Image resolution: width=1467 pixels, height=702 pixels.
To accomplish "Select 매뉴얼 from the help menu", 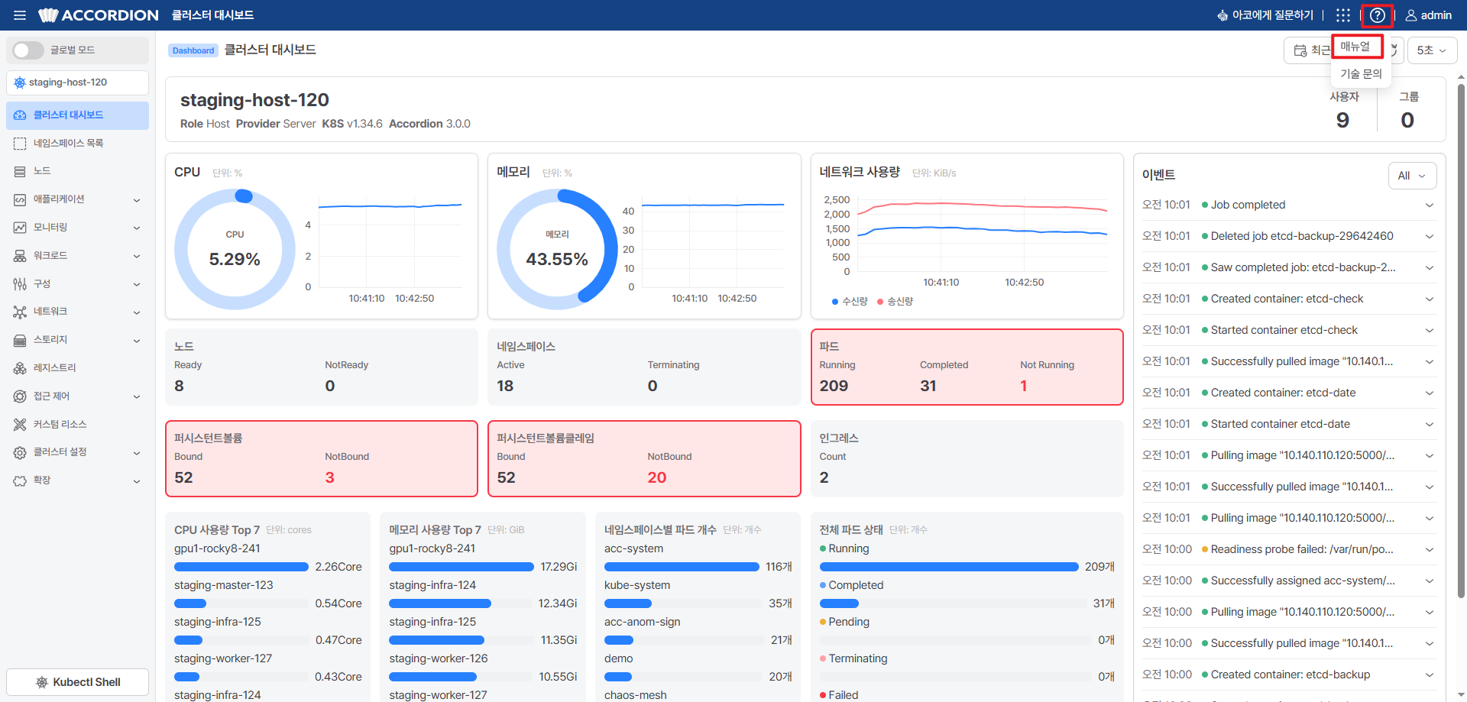I will coord(1356,47).
